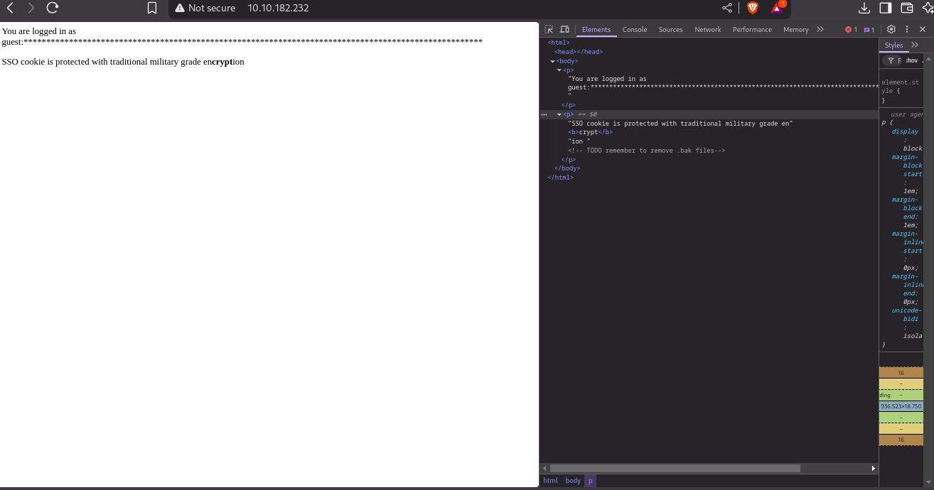Screen dimensions: 934x490
Task: Bookmark this page with bookmark icon
Action: [x=152, y=8]
